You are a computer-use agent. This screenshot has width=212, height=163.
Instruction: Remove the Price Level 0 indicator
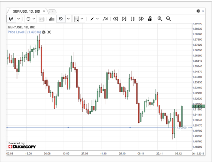(x=49, y=32)
